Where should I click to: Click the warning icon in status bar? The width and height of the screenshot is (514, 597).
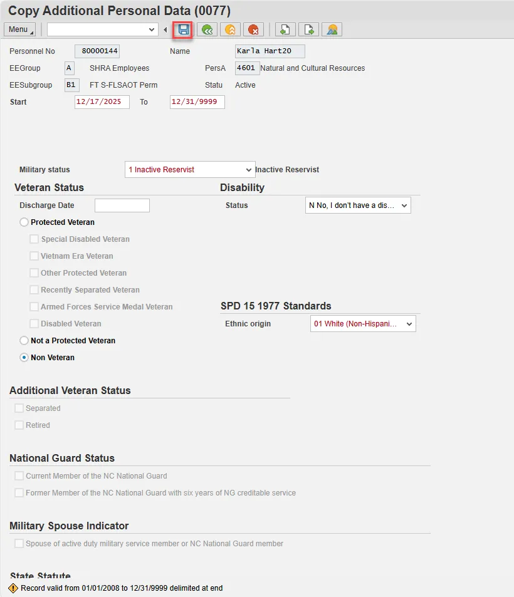[13, 588]
